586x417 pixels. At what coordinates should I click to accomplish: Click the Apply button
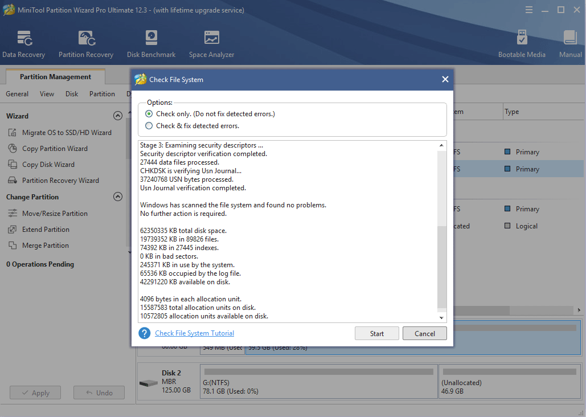pyautogui.click(x=35, y=393)
